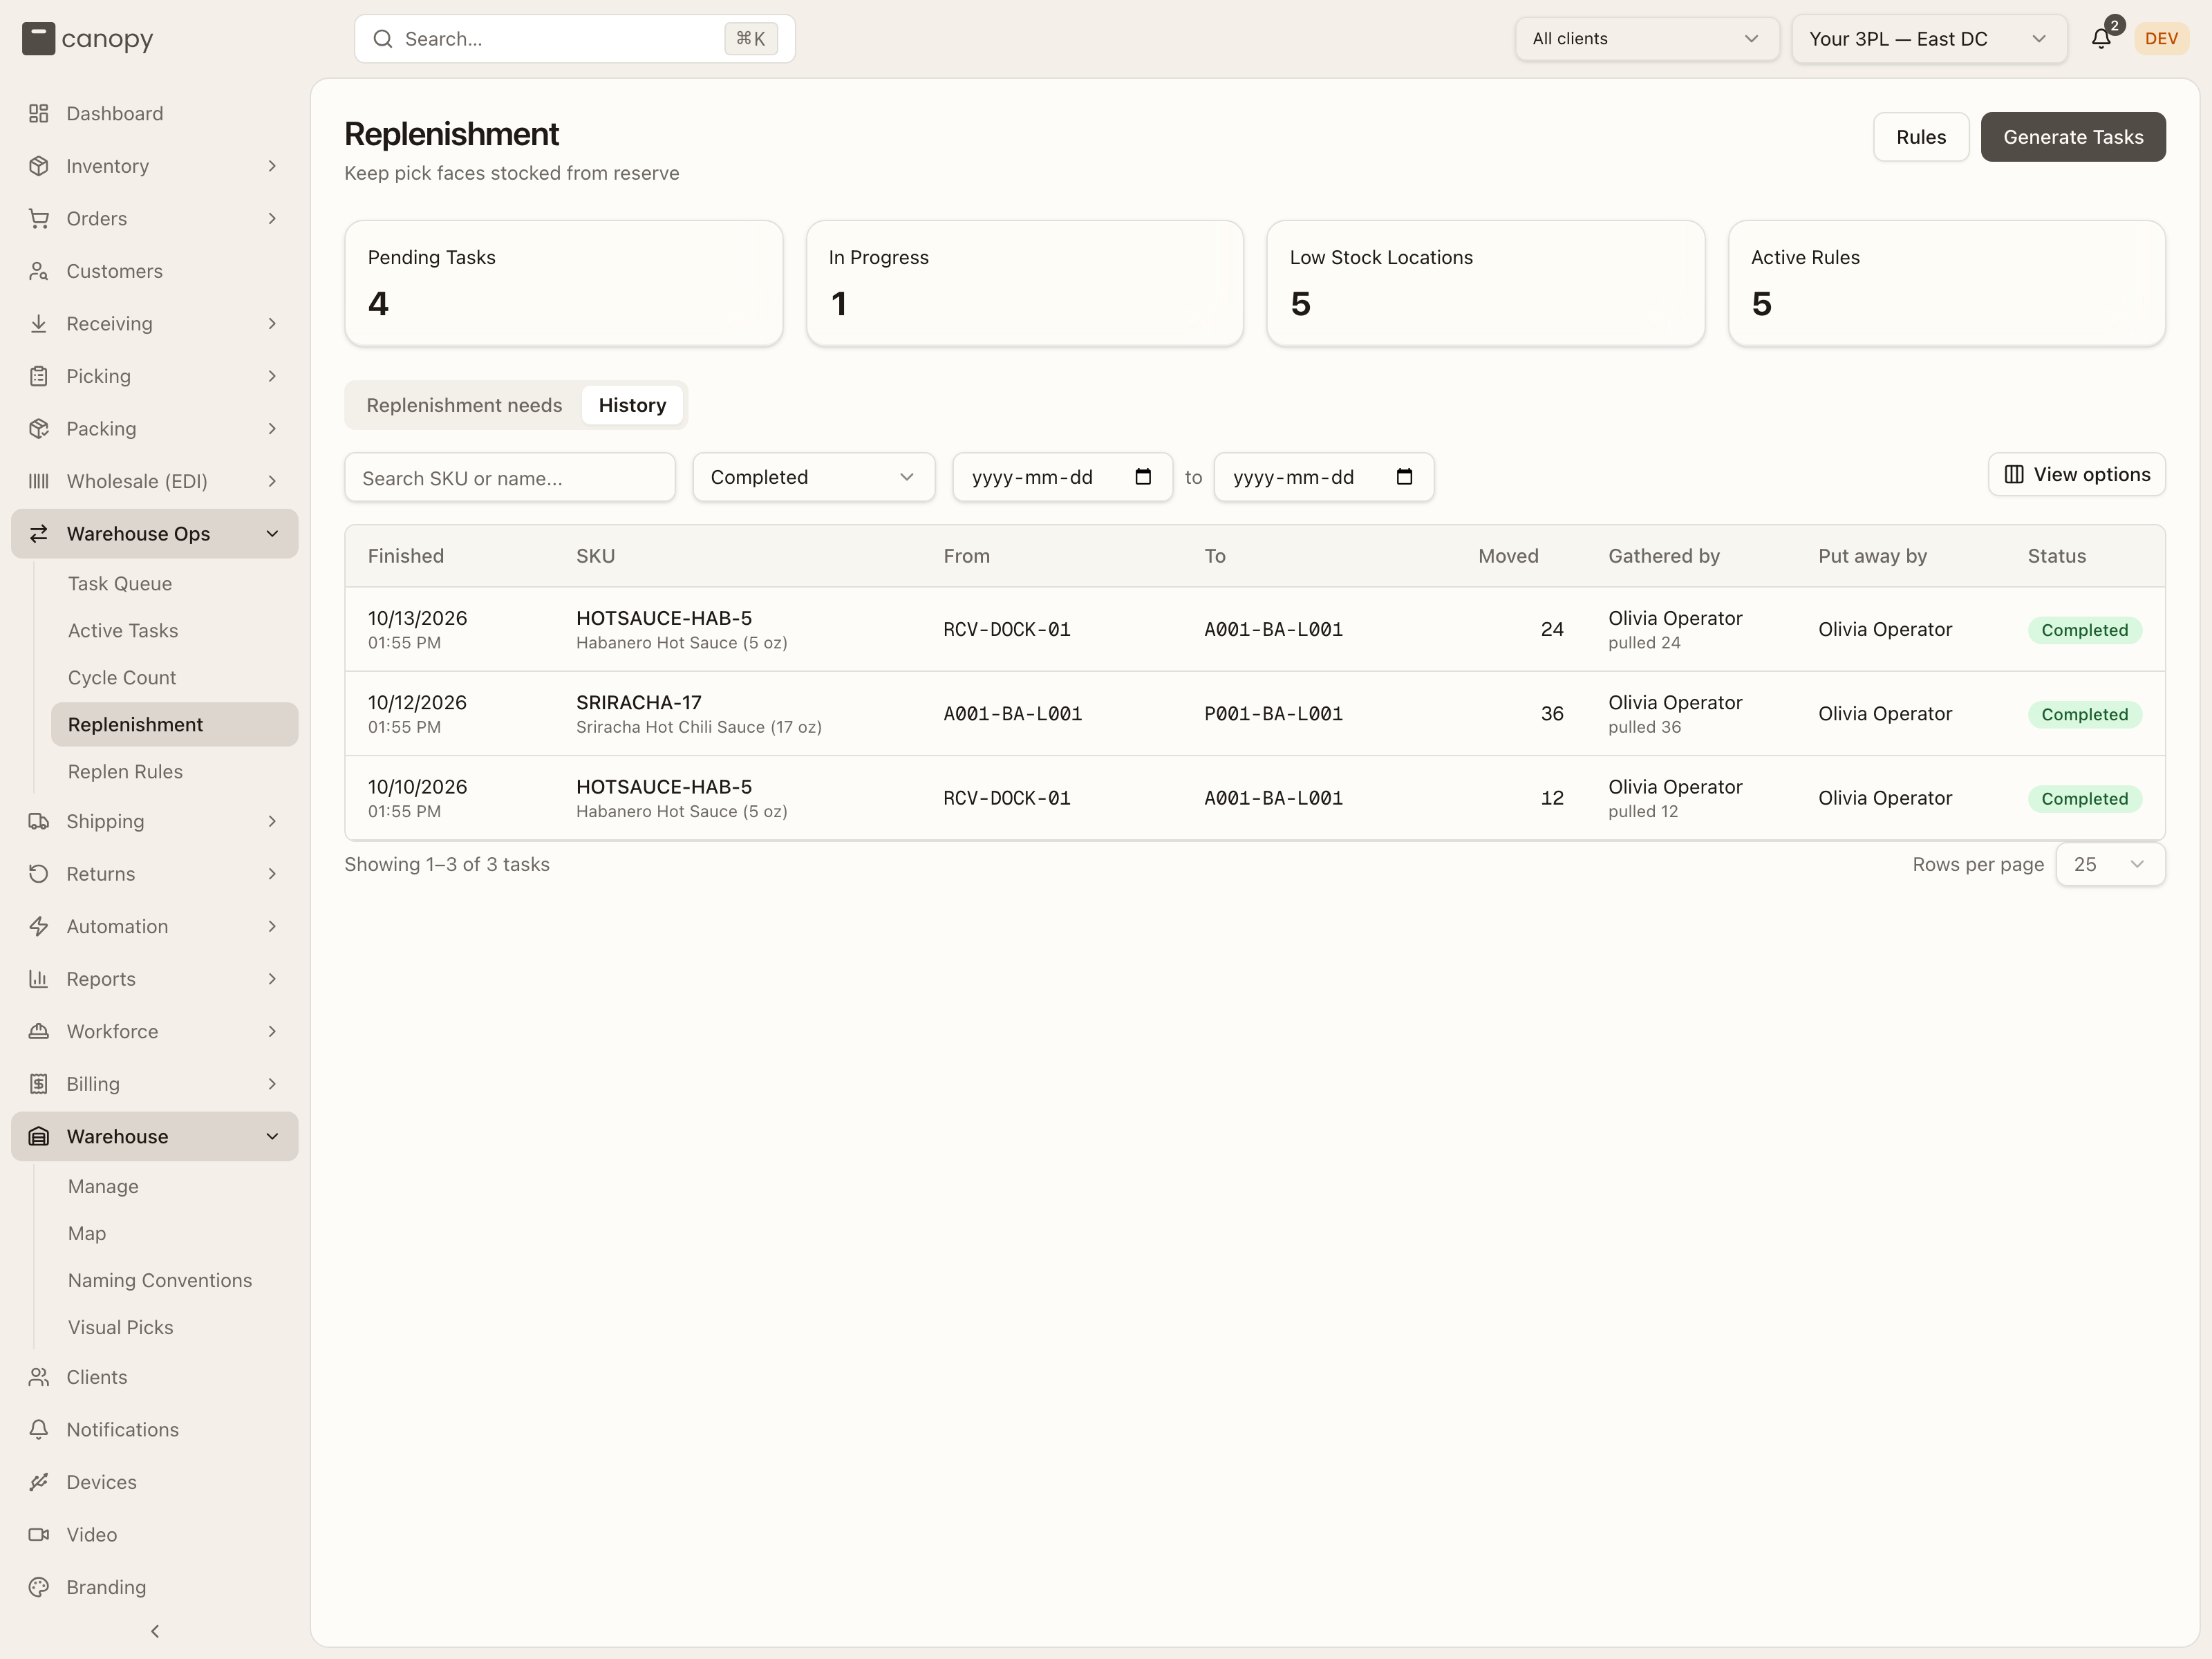Image resolution: width=2212 pixels, height=1659 pixels.
Task: Click the Workforce hard hat icon
Action: click(39, 1031)
